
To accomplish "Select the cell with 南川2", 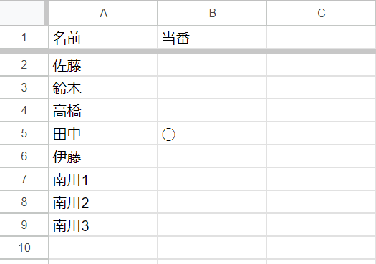I will (103, 202).
